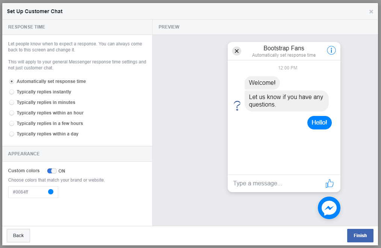Click the APPEARANCE section header
Screen dimensions: 381x248
click(24, 154)
